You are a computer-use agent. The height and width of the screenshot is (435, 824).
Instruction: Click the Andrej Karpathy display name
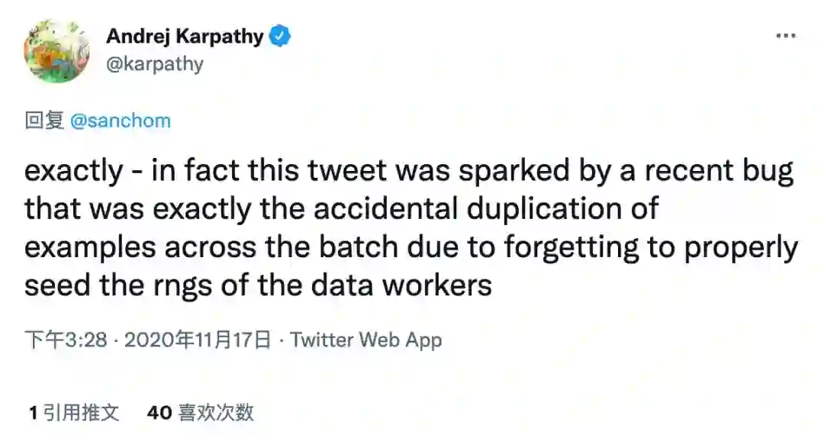tap(185, 36)
